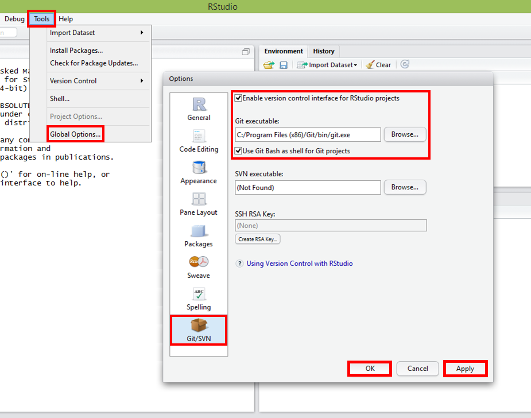This screenshot has width=531, height=418.
Task: Click the help question mark icon
Action: 239,264
